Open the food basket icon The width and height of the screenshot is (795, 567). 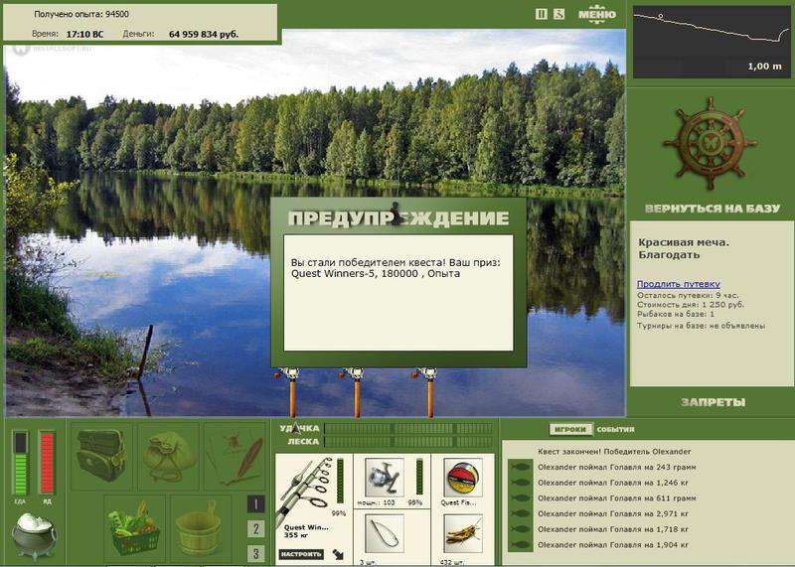pos(135,528)
